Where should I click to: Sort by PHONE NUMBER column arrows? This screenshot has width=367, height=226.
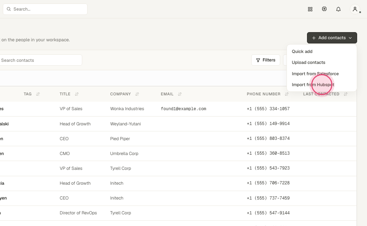pos(287,94)
